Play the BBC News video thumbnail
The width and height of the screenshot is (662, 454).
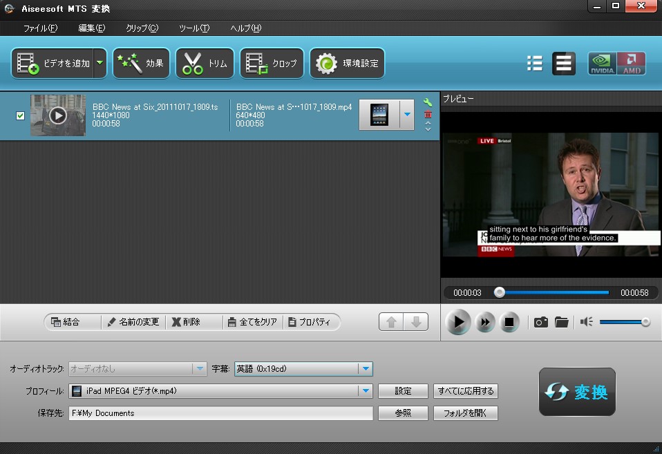pyautogui.click(x=58, y=115)
